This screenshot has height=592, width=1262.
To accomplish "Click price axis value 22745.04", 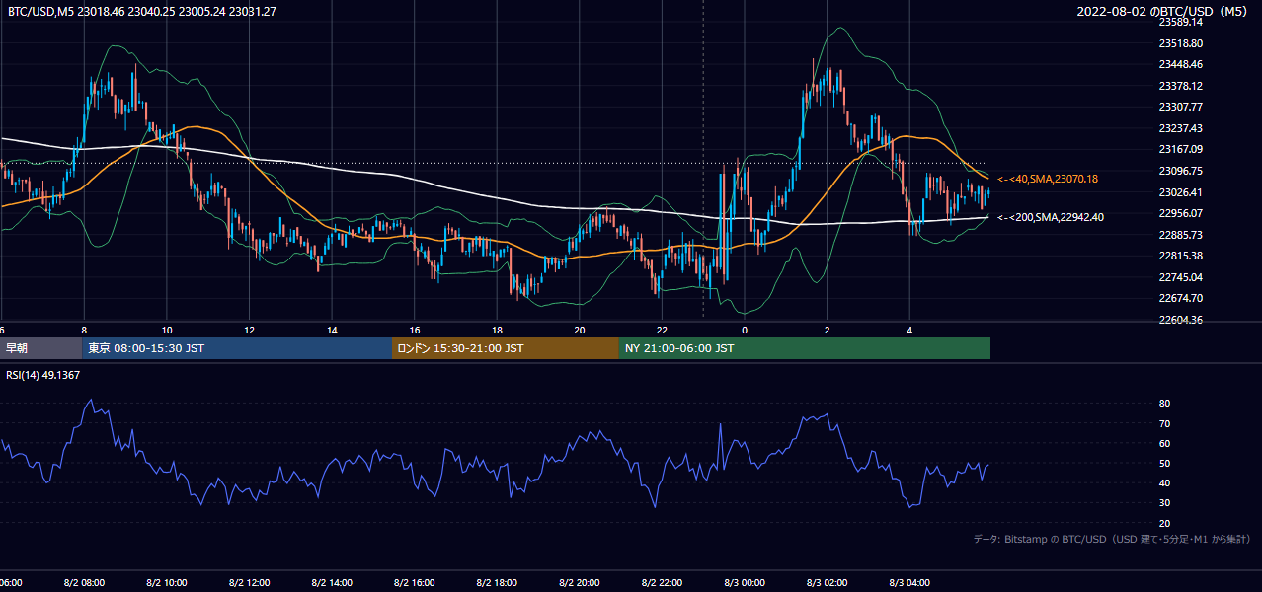I will [x=1180, y=277].
